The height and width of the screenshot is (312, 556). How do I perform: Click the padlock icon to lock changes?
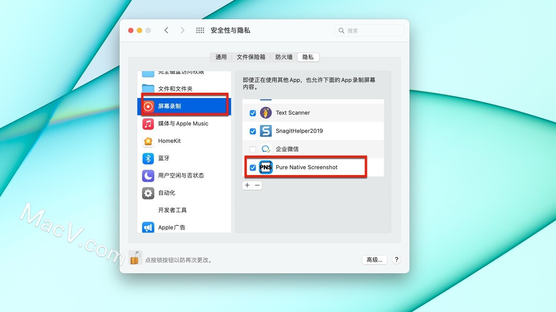tap(135, 258)
